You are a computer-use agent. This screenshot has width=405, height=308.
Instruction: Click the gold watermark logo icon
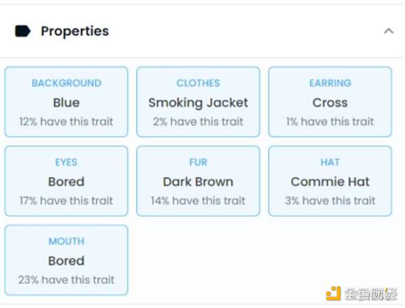point(333,294)
